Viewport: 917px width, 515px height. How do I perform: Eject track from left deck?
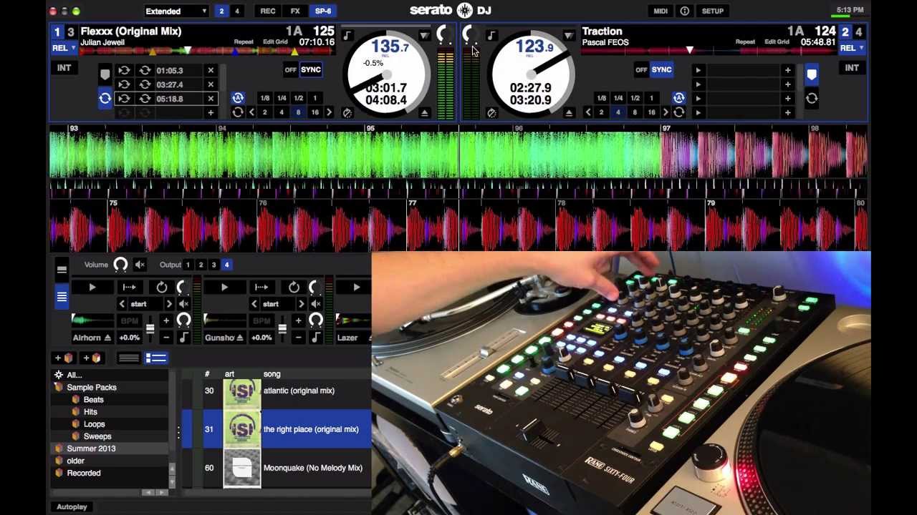click(x=424, y=113)
